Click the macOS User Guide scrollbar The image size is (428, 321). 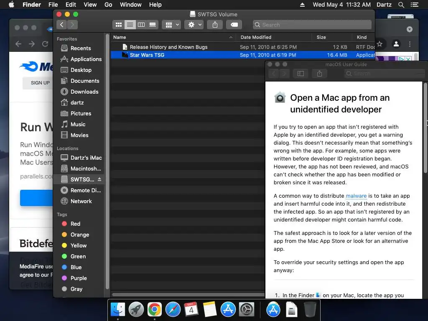click(425, 128)
